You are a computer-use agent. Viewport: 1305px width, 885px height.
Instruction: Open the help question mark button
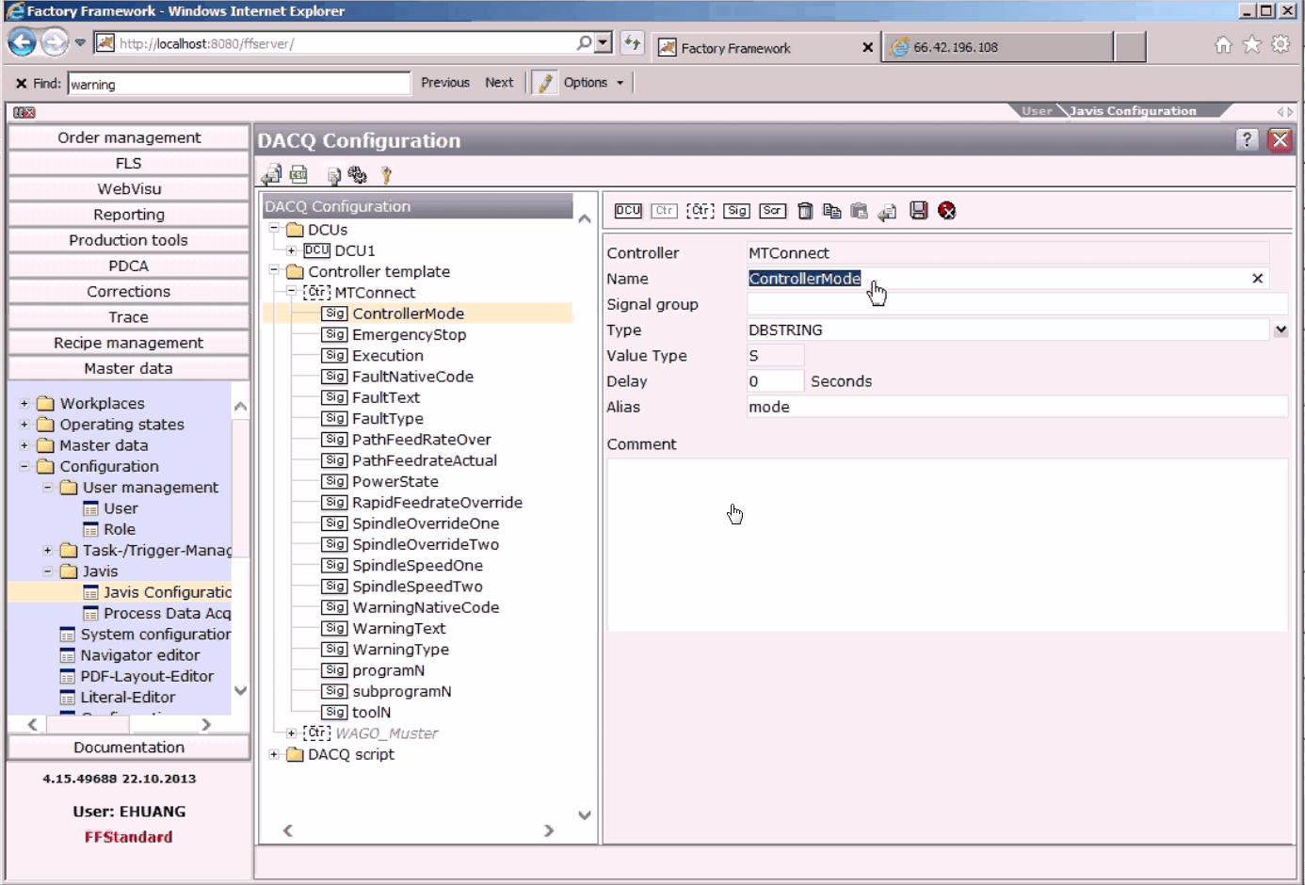(1248, 140)
